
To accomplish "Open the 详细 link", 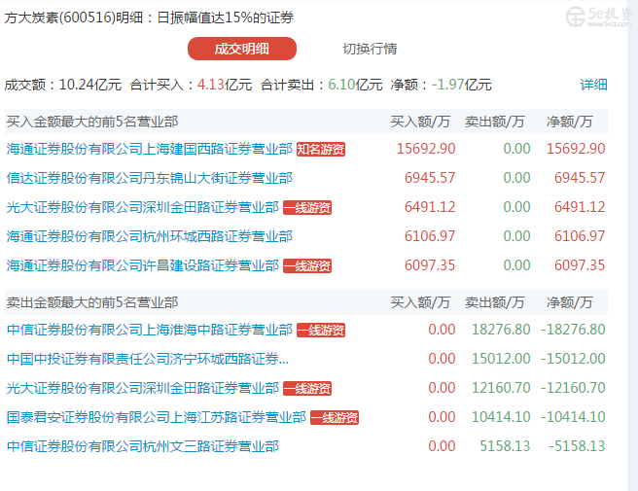I will click(x=593, y=85).
